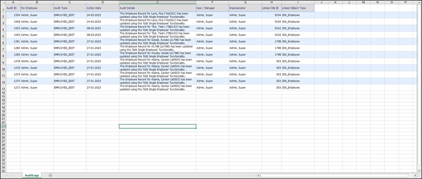This screenshot has height=179, width=422.
Task: Click Linked Obj ID 9104 in row 2
Action: click(272, 15)
